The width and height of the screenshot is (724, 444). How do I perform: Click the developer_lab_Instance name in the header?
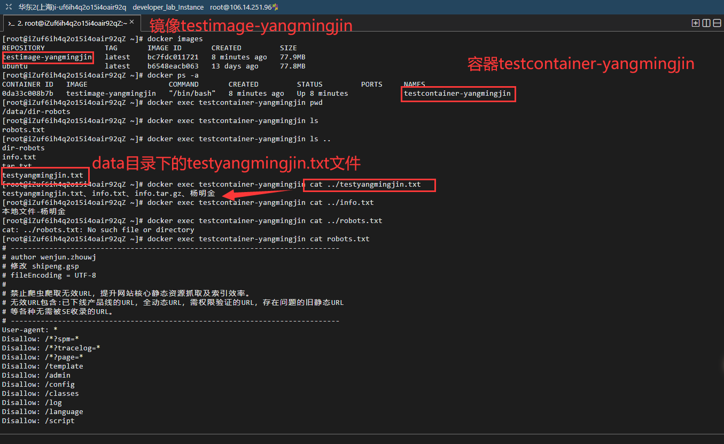168,7
